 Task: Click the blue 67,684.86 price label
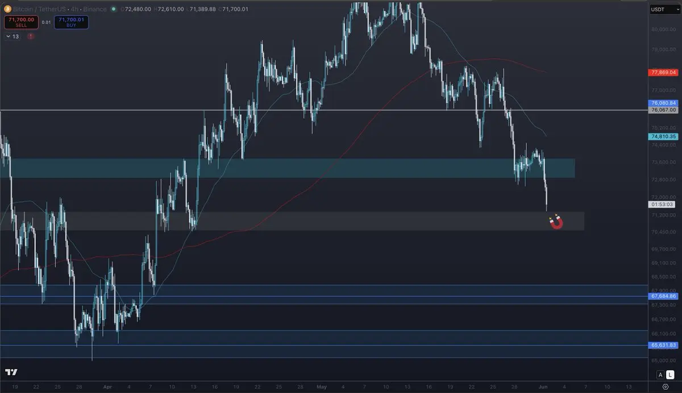click(x=664, y=296)
